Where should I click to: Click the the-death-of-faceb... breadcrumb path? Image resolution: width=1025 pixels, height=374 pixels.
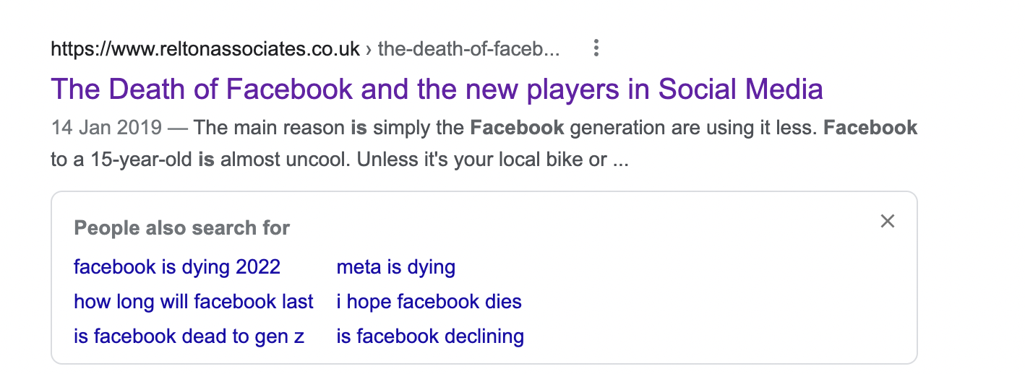(468, 49)
